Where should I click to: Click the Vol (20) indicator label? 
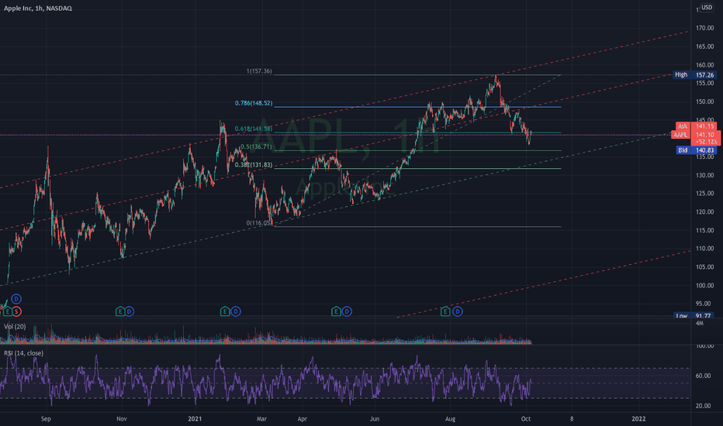click(x=15, y=327)
